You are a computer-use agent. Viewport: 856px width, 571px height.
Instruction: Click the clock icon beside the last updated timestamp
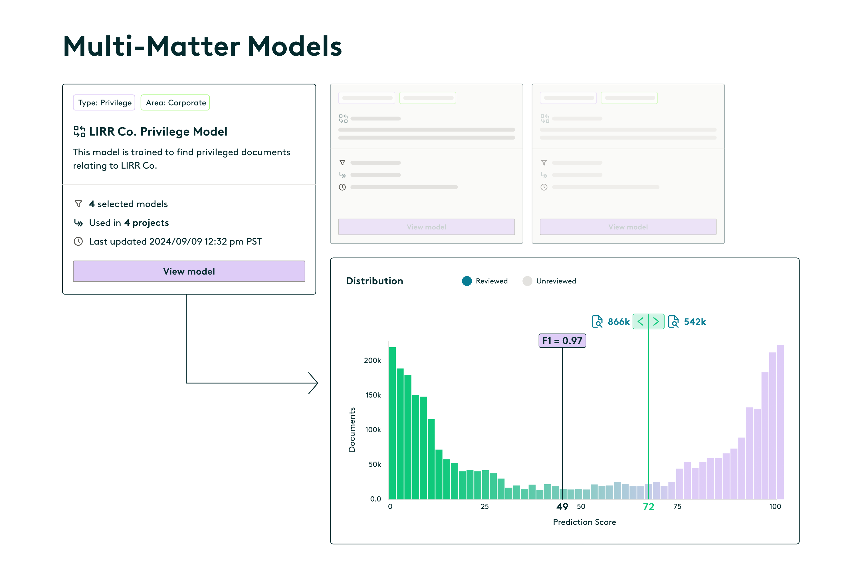click(x=78, y=241)
